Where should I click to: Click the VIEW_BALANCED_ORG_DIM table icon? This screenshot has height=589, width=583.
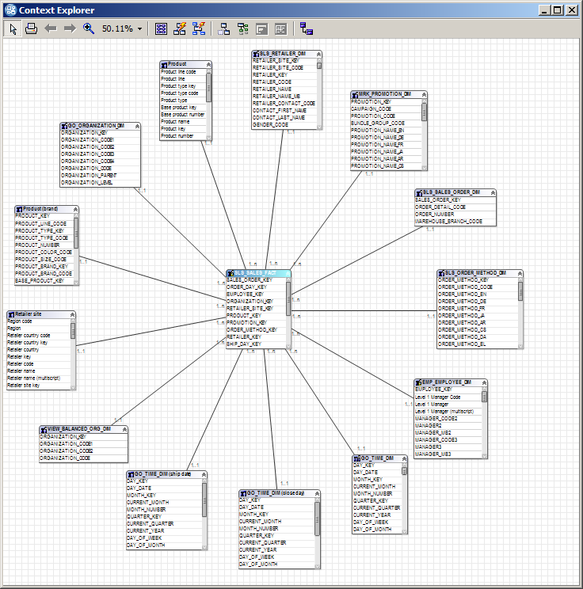(x=44, y=429)
